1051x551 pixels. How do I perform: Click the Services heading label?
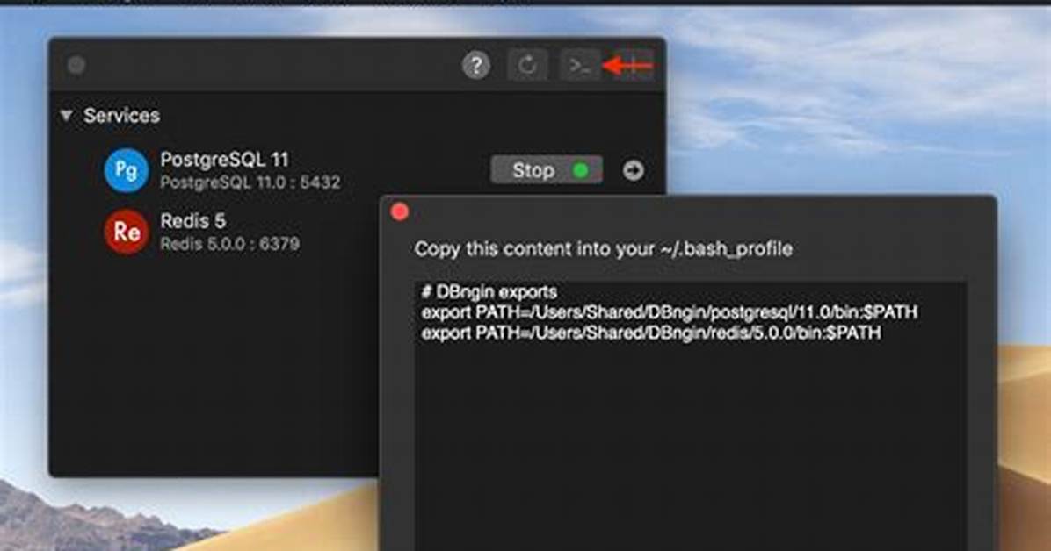coord(121,115)
